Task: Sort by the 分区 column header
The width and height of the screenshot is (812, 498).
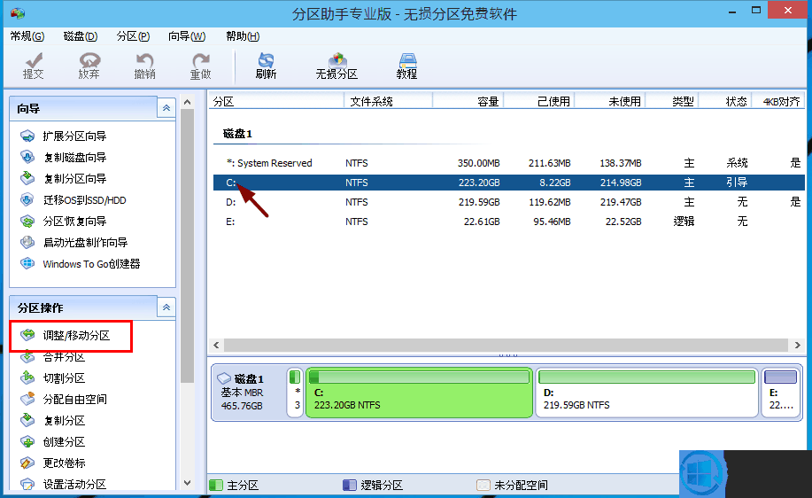Action: click(276, 102)
